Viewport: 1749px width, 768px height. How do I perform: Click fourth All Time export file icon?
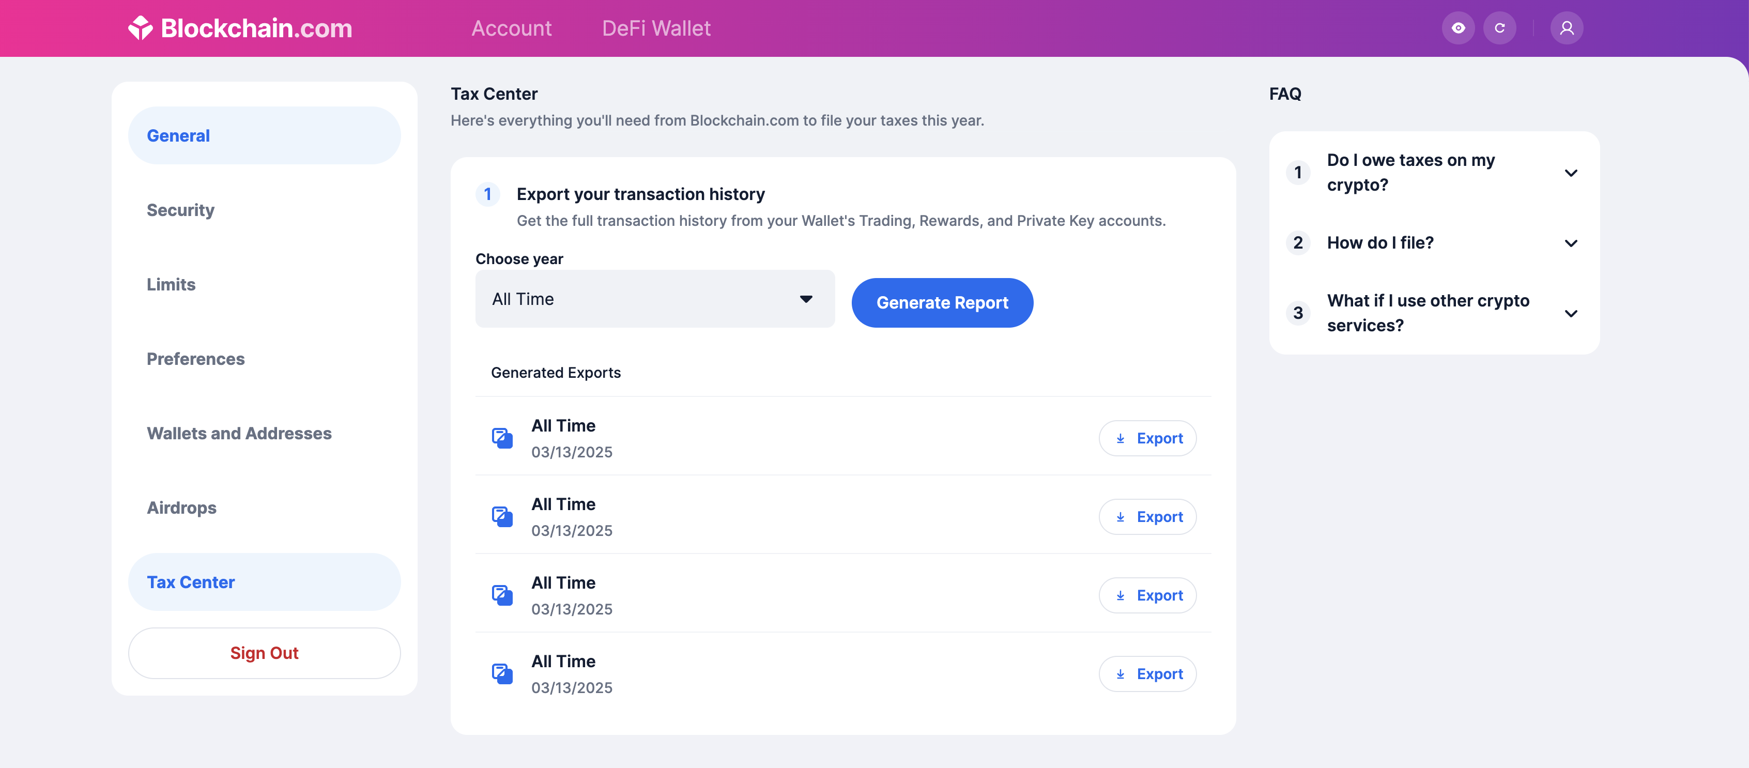tap(502, 673)
